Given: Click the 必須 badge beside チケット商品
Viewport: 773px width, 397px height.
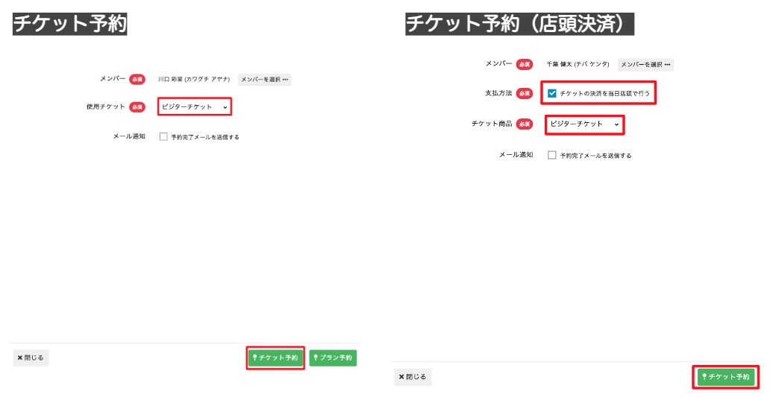Looking at the screenshot, I should (525, 124).
